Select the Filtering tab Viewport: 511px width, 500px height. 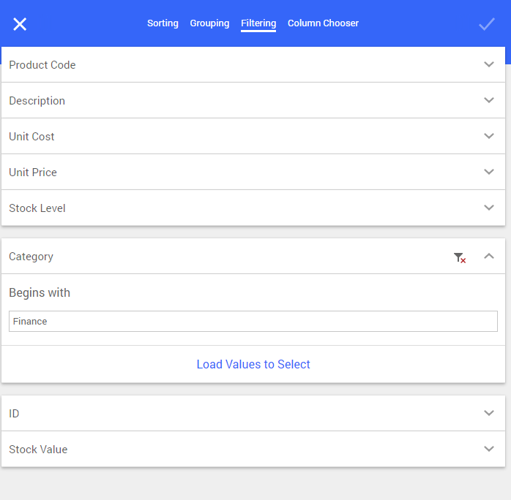[258, 23]
